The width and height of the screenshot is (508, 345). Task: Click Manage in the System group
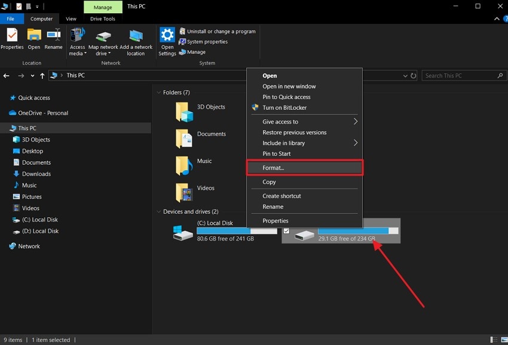192,52
